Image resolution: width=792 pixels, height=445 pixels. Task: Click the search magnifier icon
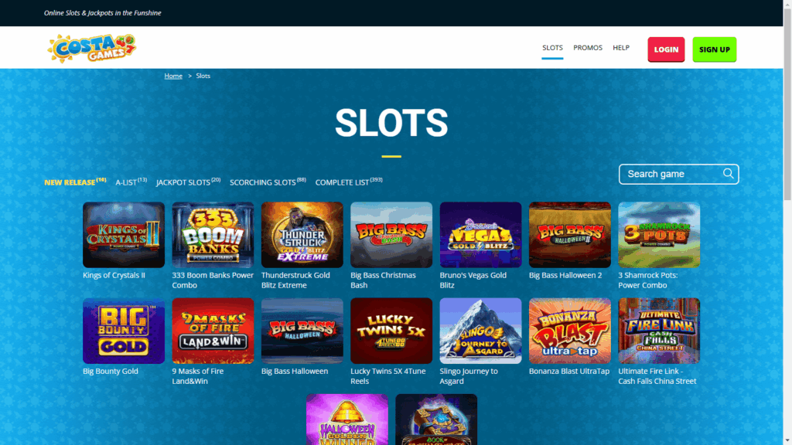[728, 174]
